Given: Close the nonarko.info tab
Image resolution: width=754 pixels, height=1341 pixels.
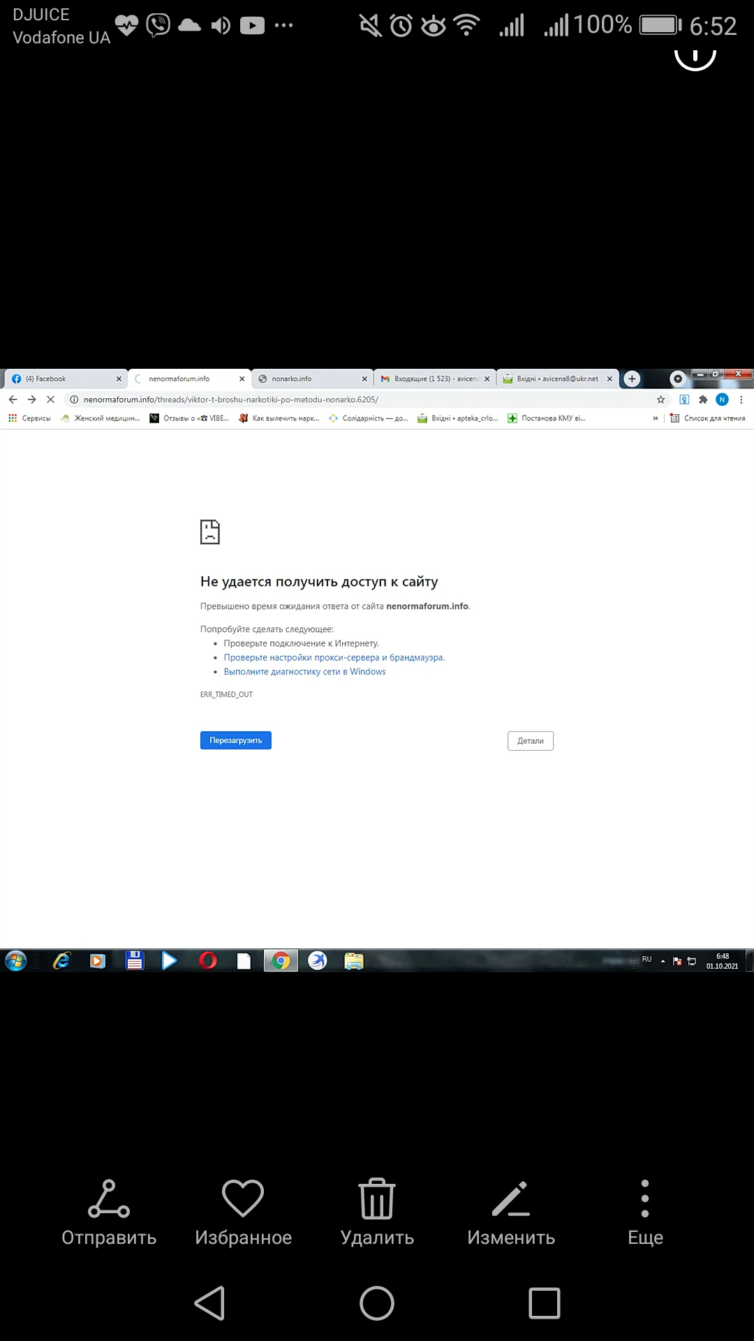Looking at the screenshot, I should 364,379.
